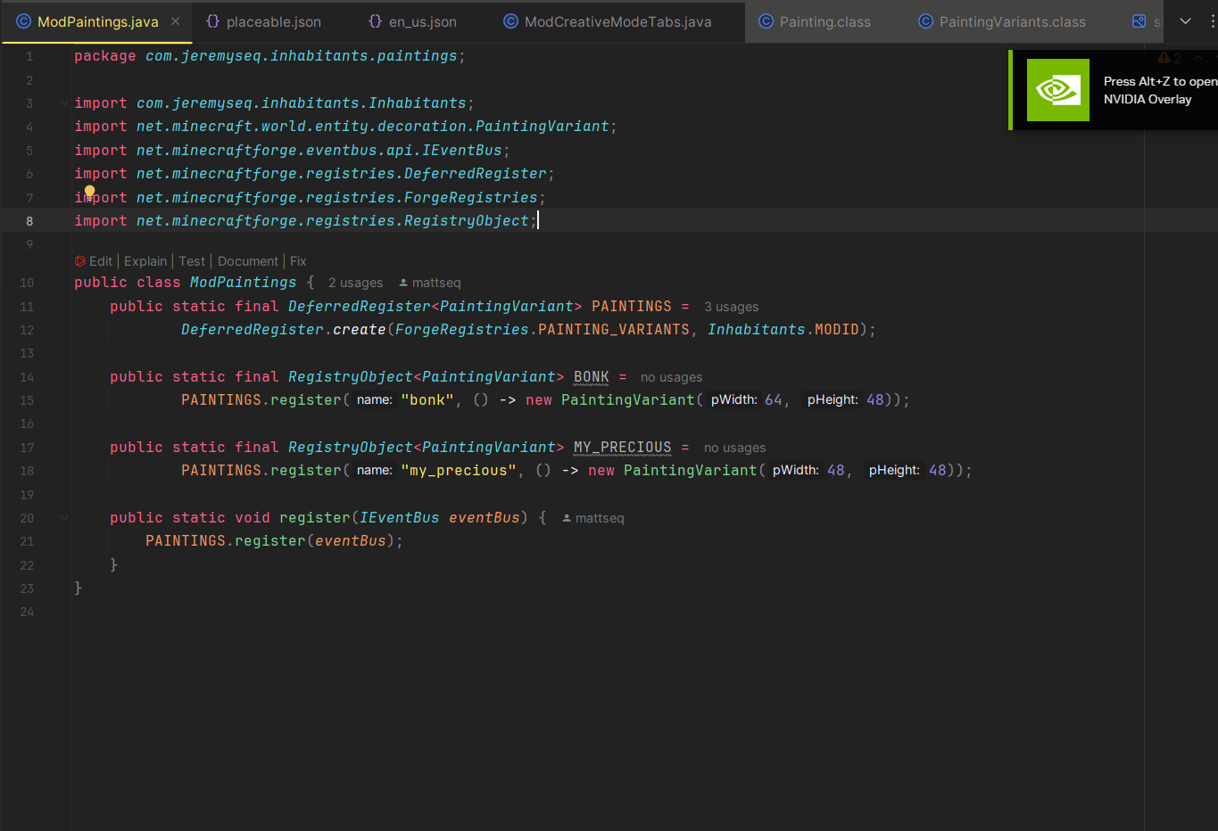
Task: Collapse the import block fold arrow
Action: pos(64,103)
